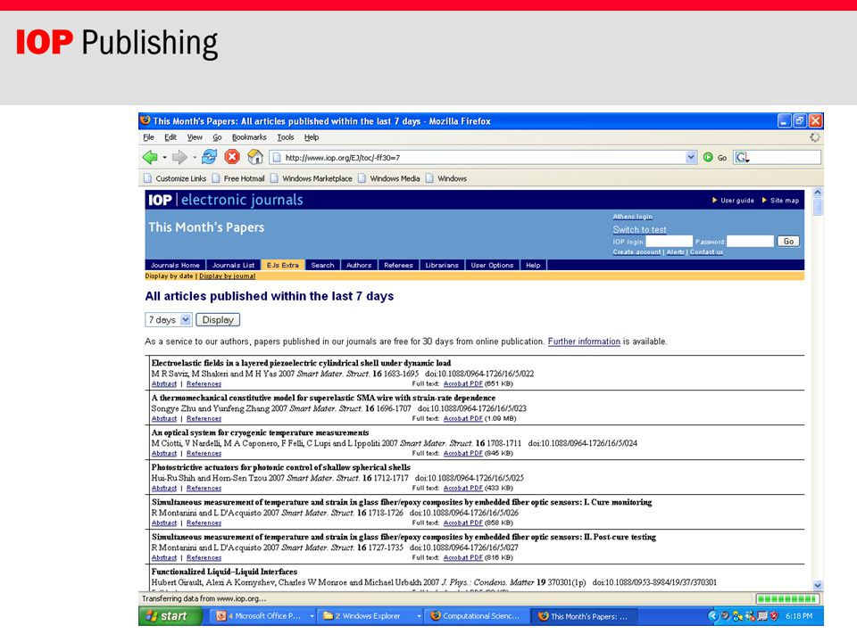Click the page scrollbar up arrow
Screen dimensions: 857x642
(x=818, y=193)
